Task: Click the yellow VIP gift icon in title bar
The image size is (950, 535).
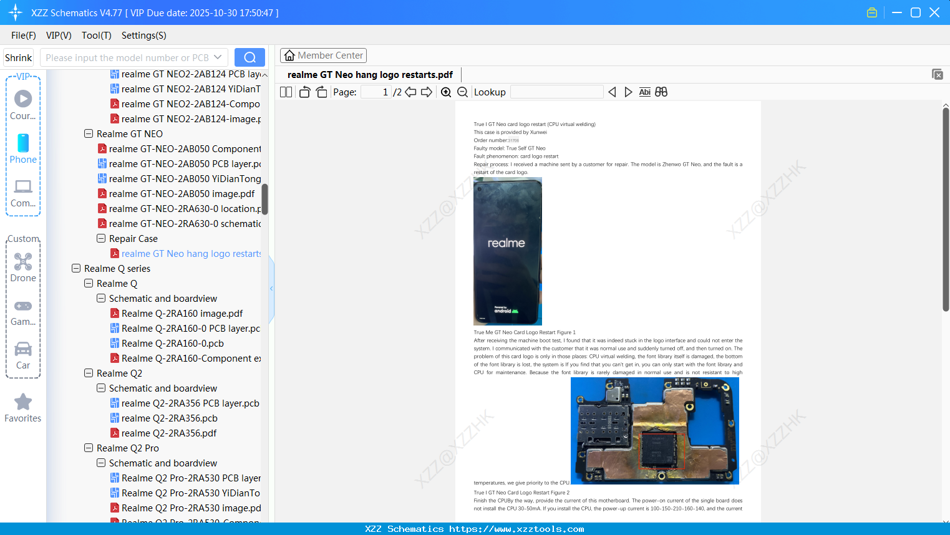Action: click(872, 12)
